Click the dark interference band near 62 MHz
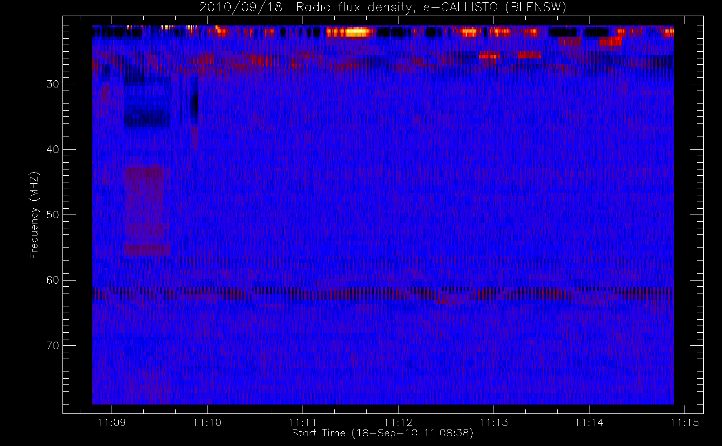Screen dimensions: 722x446 pyautogui.click(x=383, y=293)
